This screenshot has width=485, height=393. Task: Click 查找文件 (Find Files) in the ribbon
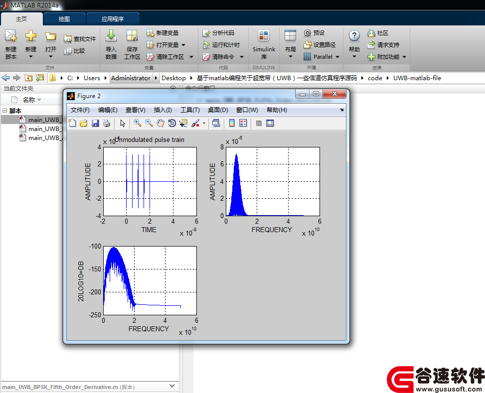point(80,39)
